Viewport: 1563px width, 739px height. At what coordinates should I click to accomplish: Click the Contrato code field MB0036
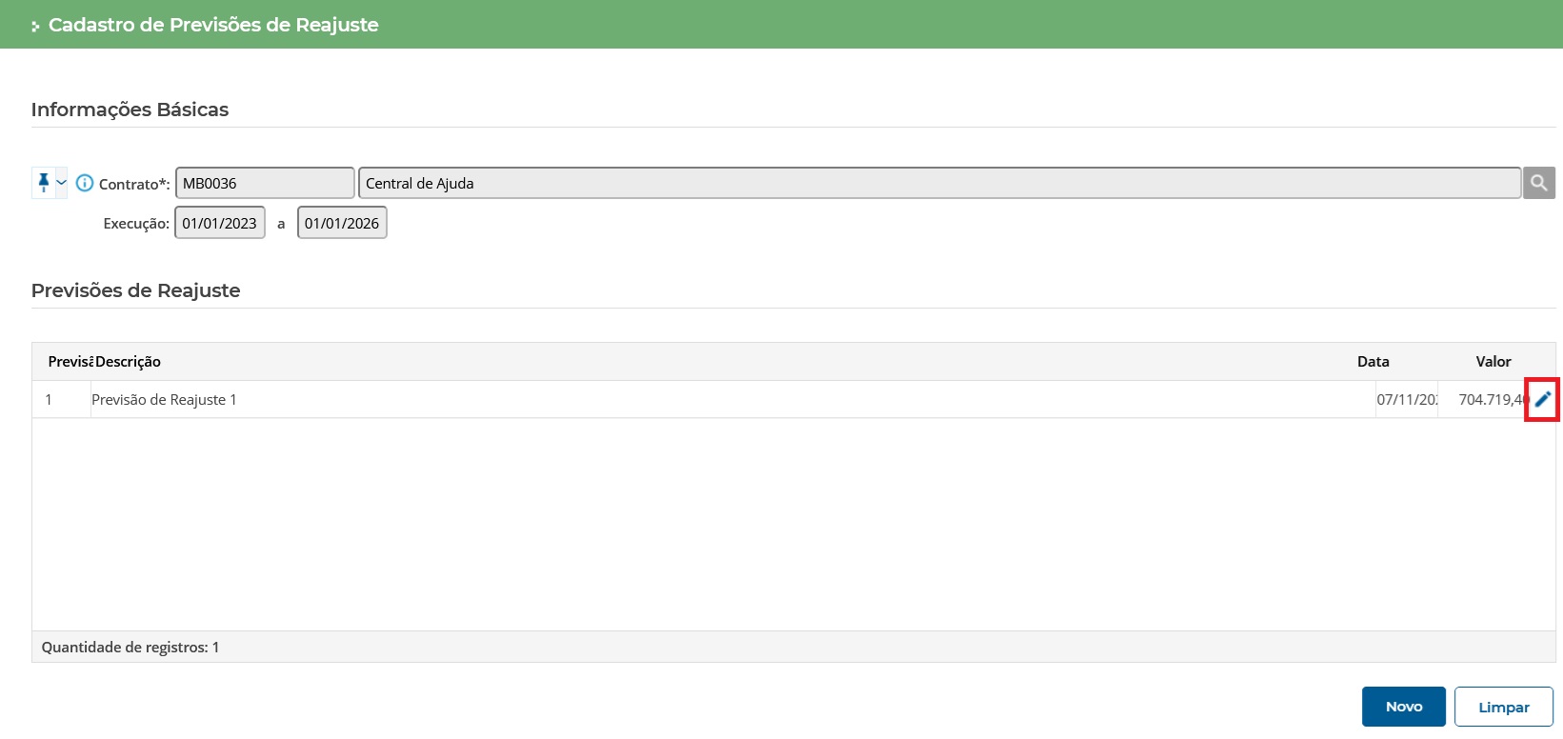pyautogui.click(x=265, y=183)
